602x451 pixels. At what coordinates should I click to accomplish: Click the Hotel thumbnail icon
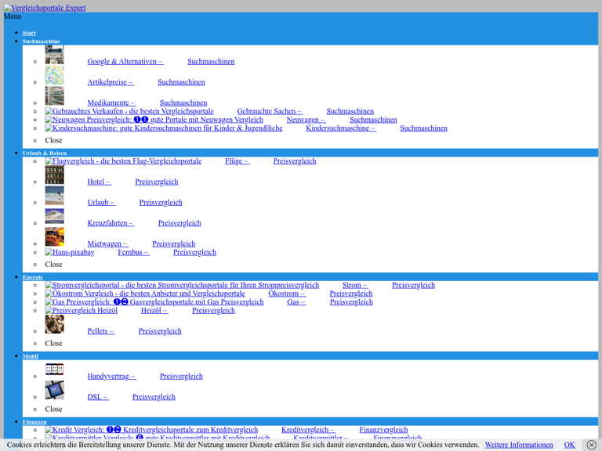click(54, 175)
